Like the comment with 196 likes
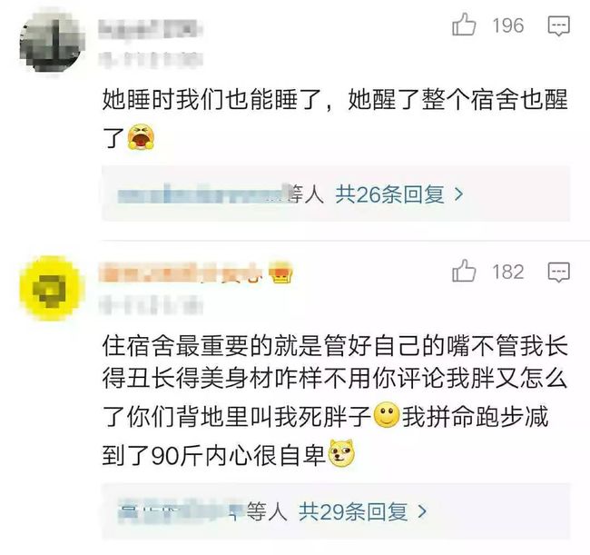The width and height of the screenshot is (590, 555). tap(464, 25)
